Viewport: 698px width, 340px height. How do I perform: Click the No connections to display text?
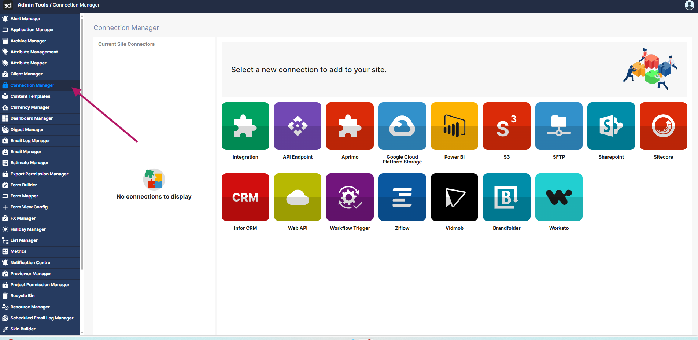[154, 197]
